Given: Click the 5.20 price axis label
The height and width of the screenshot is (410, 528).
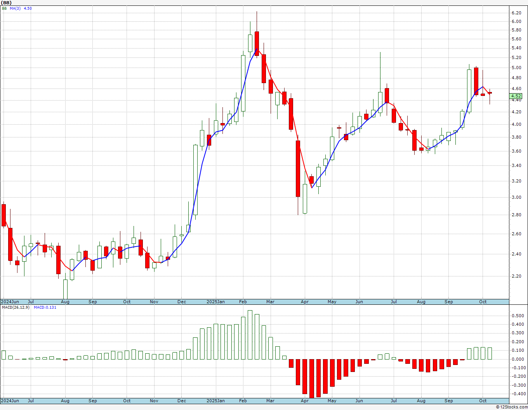Looking at the screenshot, I should point(516,58).
